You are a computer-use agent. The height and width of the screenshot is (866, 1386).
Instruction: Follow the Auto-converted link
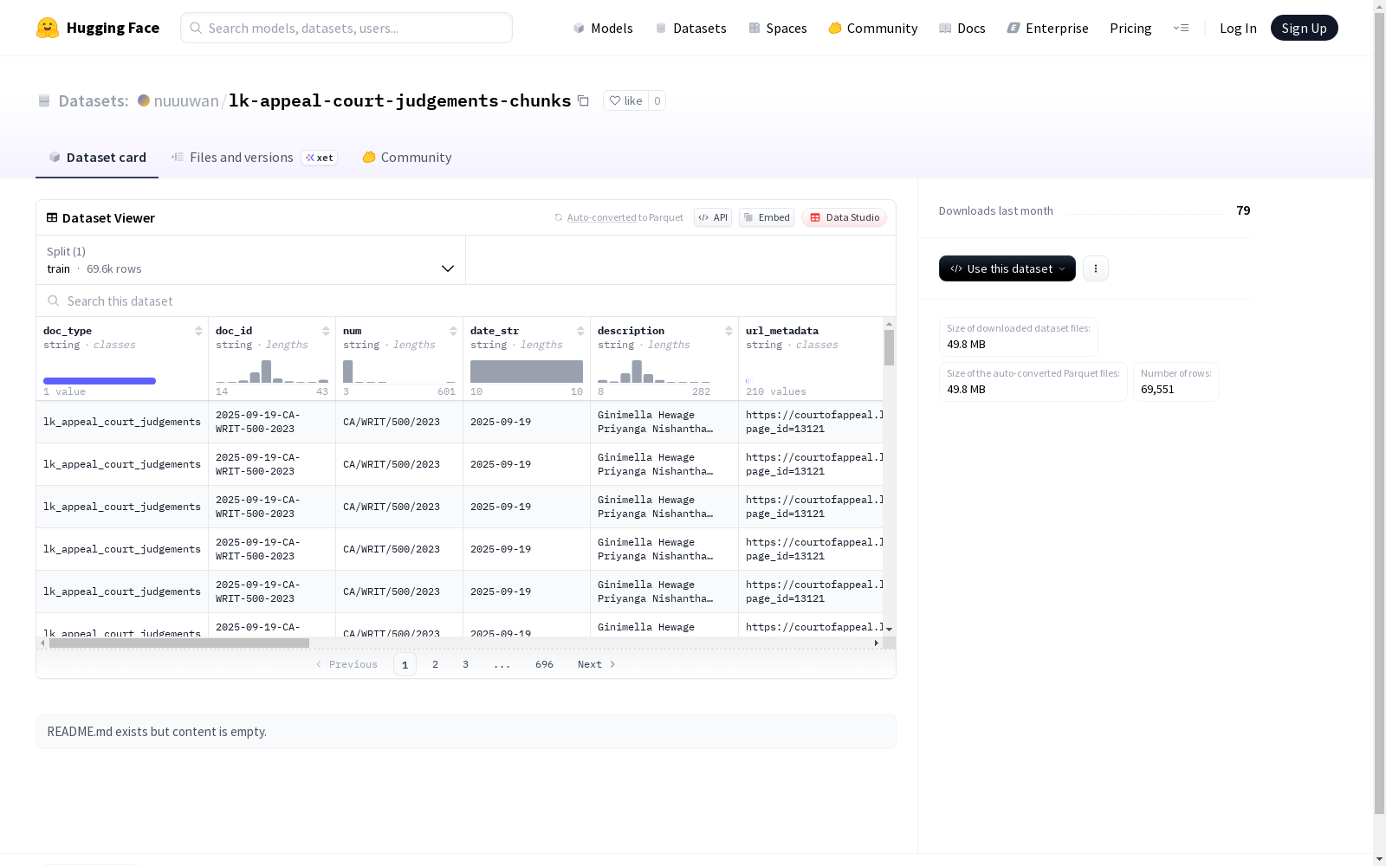[x=601, y=217]
